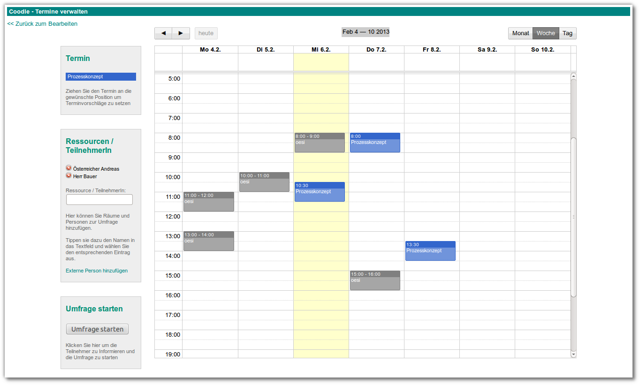Viewport: 640px width, 385px height.
Task: Select the Woche view button
Action: (546, 33)
